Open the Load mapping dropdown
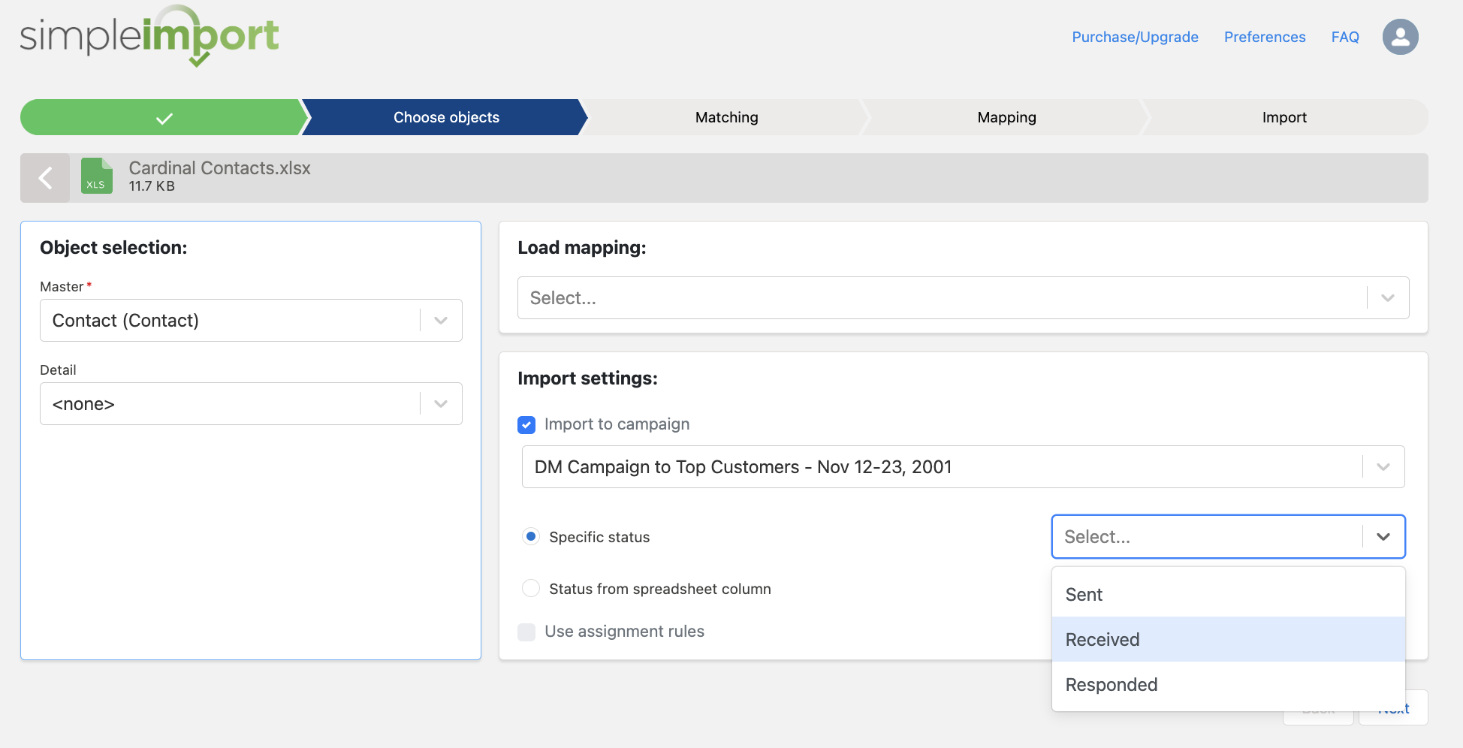 tap(963, 298)
